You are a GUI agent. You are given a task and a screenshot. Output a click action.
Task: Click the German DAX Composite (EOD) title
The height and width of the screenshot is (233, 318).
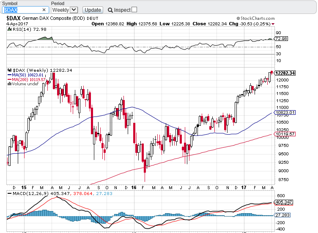[x=54, y=19]
